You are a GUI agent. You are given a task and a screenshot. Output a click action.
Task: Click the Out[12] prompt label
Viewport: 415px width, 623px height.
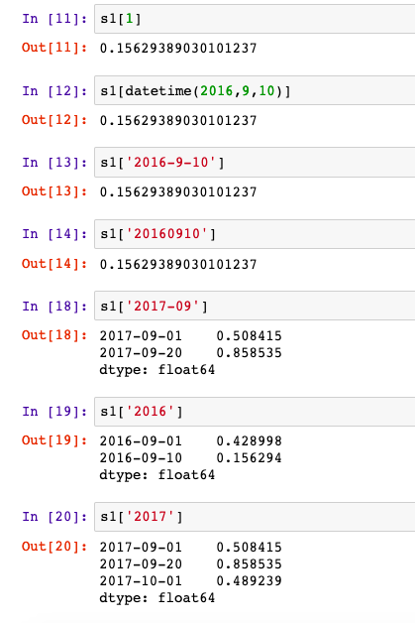(x=54, y=120)
